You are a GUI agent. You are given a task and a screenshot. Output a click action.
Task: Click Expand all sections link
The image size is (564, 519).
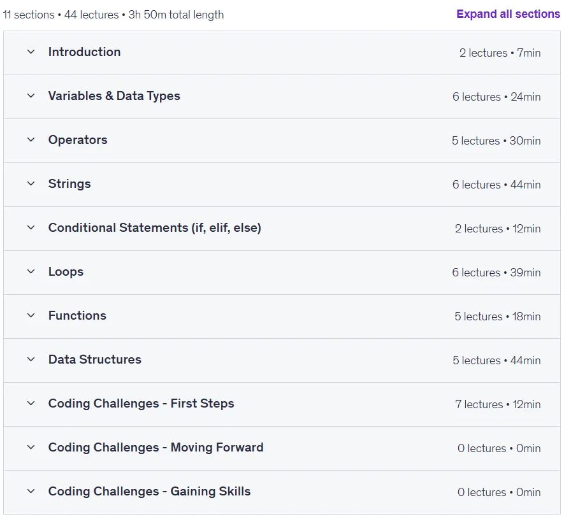508,14
